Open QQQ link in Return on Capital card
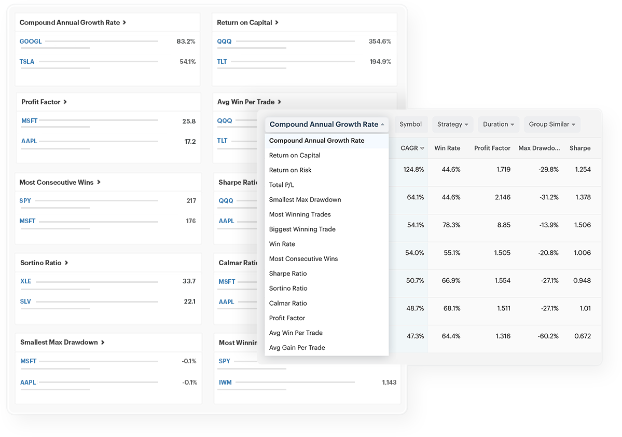The width and height of the screenshot is (622, 437). pyautogui.click(x=224, y=42)
